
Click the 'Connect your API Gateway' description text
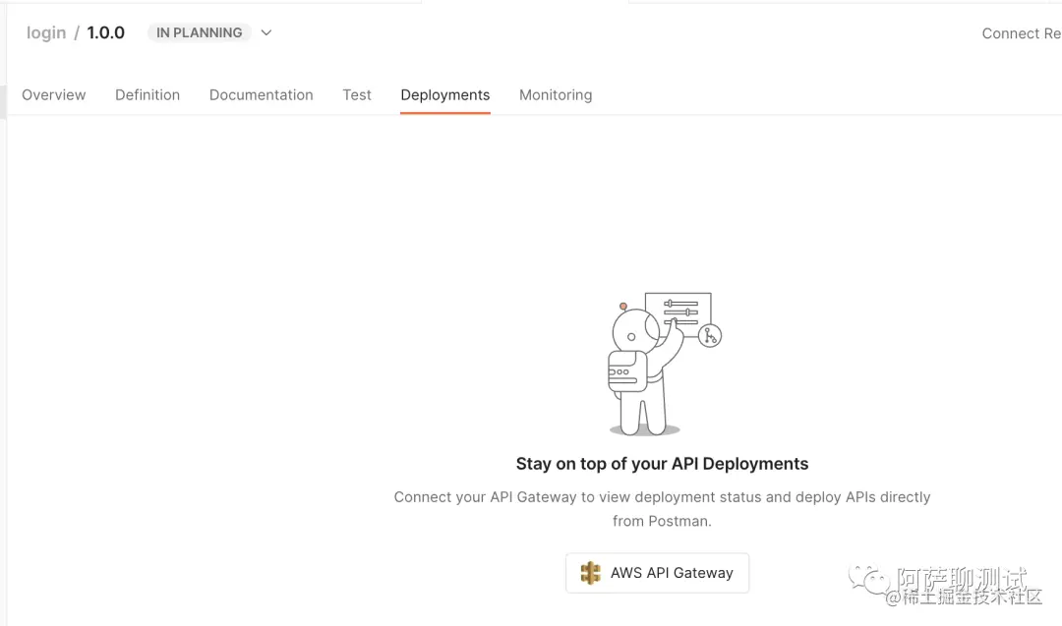[662, 509]
